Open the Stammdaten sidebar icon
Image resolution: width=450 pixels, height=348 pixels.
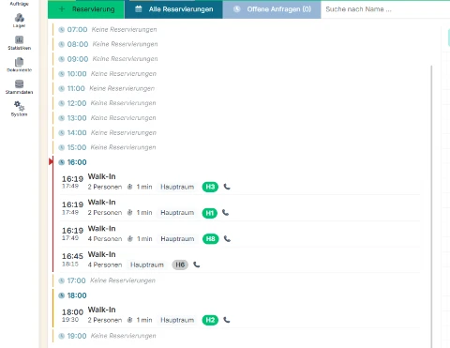coord(19,84)
